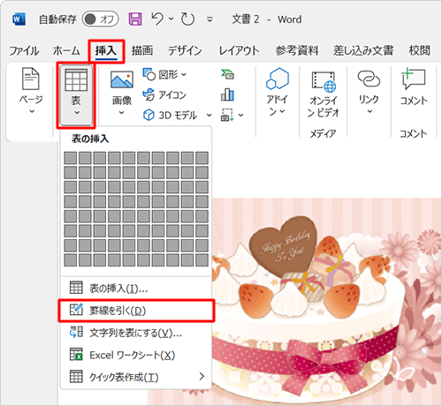Choose Excel ワークシート(X) menu entry
Viewport: 442px width, 406px height.
click(136, 355)
